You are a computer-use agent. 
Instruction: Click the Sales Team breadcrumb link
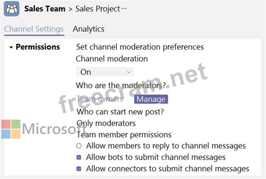[x=44, y=9]
